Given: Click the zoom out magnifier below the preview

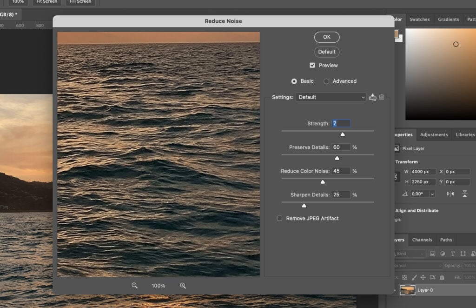Looking at the screenshot, I should pos(134,285).
